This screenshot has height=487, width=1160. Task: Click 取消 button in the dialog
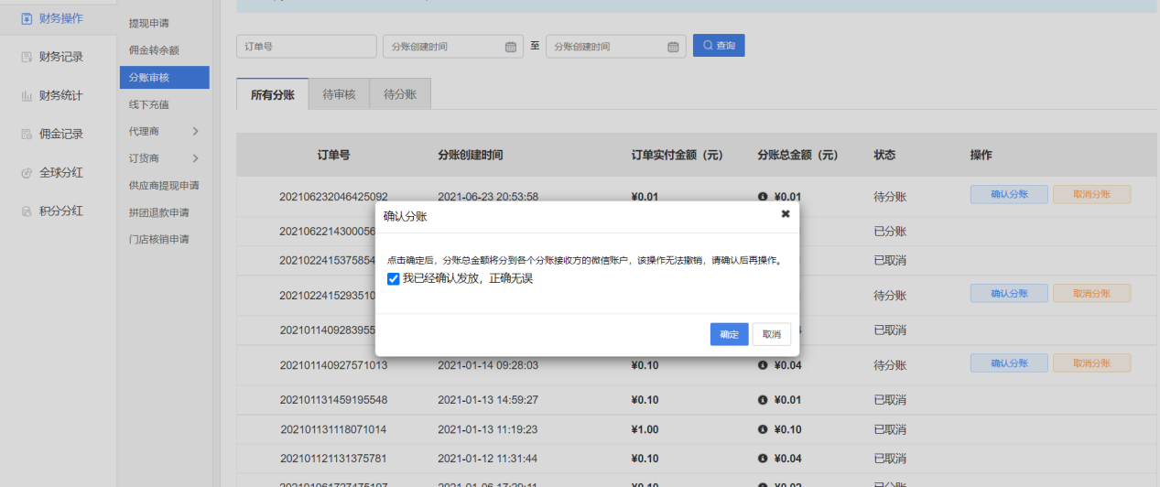pos(771,334)
